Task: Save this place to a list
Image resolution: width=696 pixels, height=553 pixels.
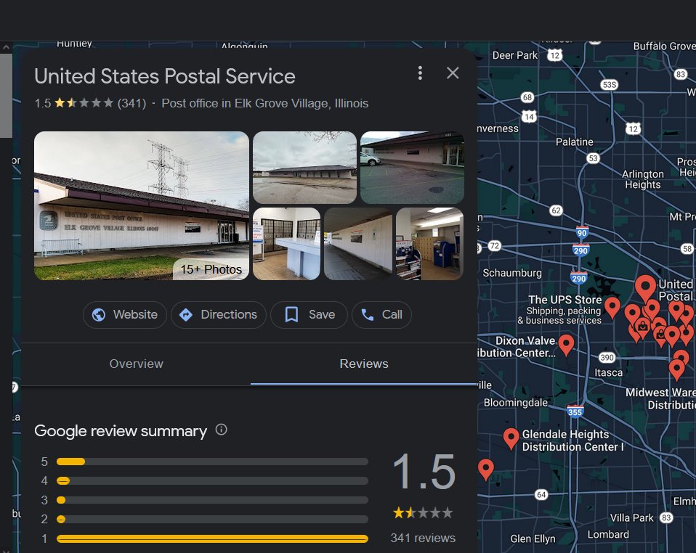Action: 309,315
